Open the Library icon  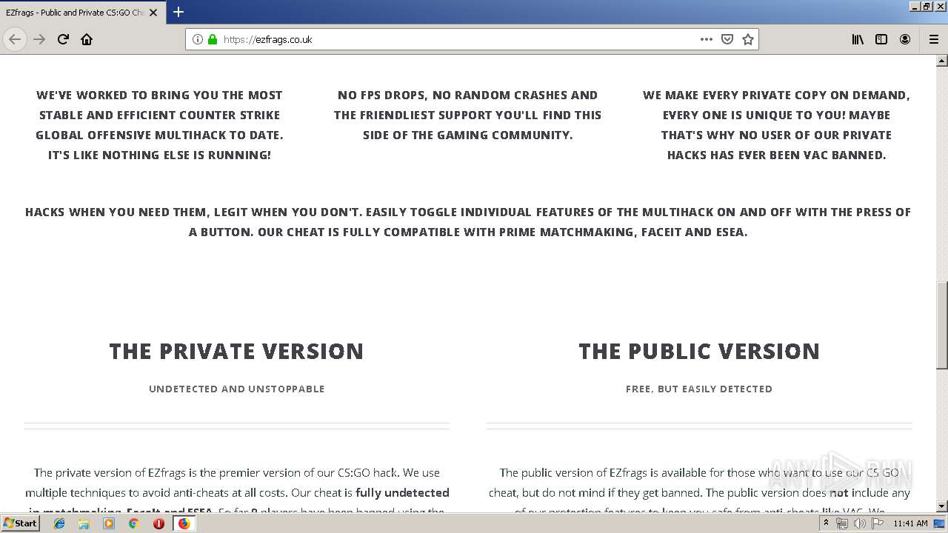pos(858,39)
